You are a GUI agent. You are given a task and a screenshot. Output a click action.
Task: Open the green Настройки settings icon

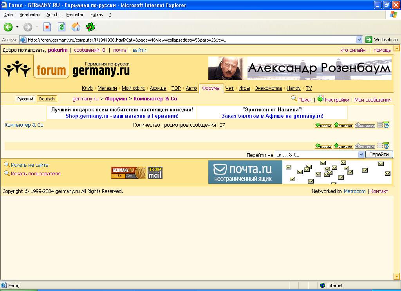click(320, 98)
